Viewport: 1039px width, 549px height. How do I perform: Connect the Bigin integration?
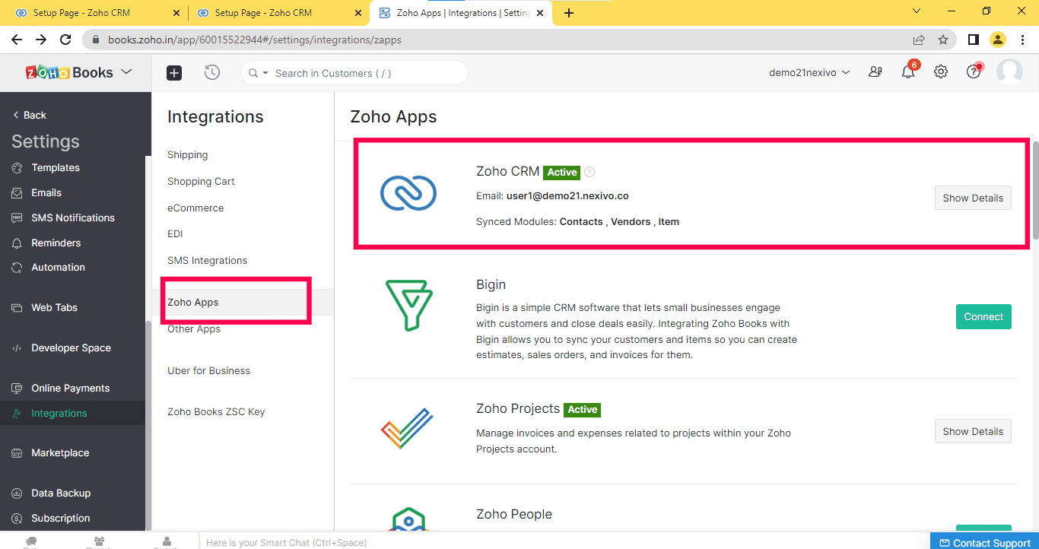pos(983,316)
